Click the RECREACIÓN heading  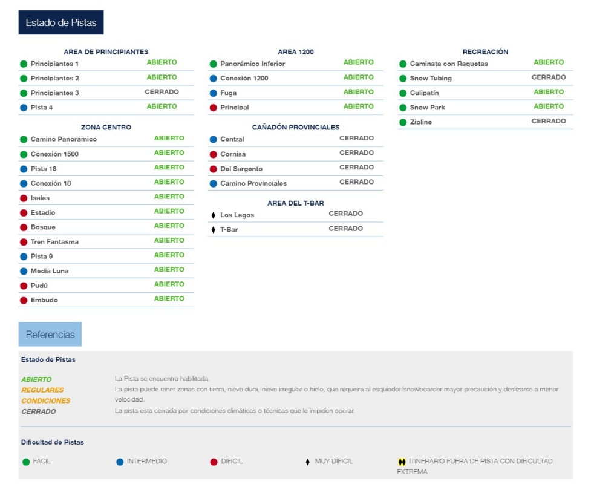(x=486, y=52)
